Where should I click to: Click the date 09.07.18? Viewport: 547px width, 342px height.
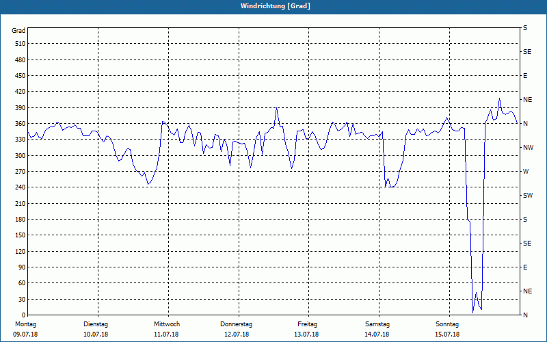click(25, 334)
